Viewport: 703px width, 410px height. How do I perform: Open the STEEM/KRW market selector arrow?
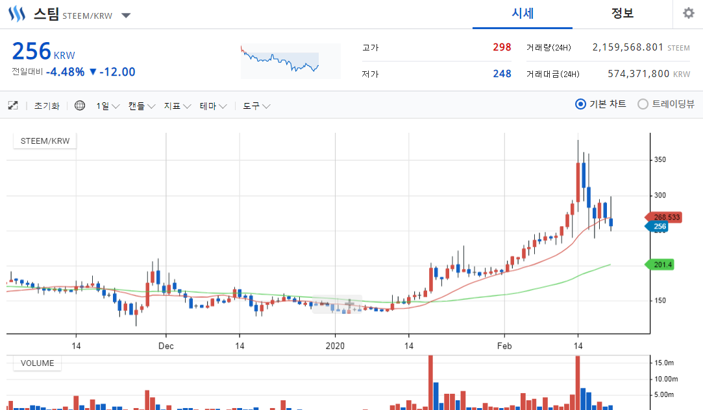[126, 16]
